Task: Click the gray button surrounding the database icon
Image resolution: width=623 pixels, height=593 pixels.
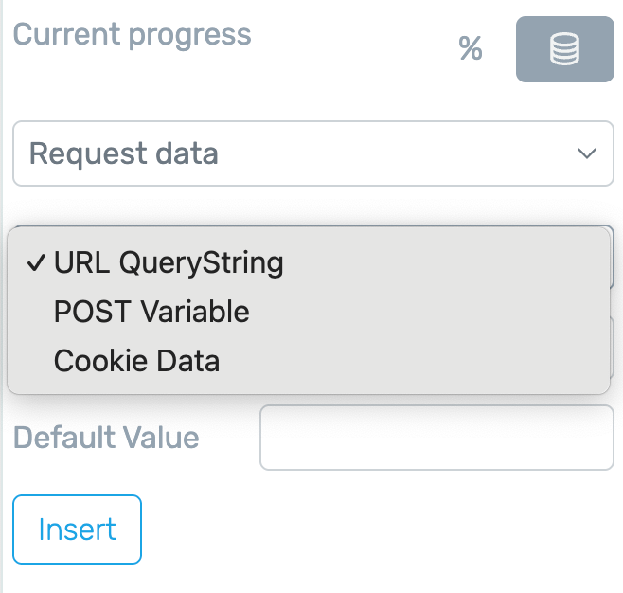Action: click(x=565, y=49)
